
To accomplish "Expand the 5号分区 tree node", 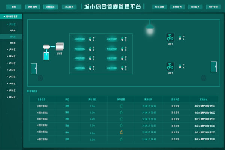I will (x=12, y=70).
